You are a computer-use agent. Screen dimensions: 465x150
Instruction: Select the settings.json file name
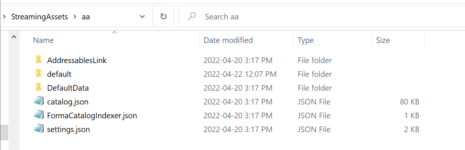click(x=68, y=130)
